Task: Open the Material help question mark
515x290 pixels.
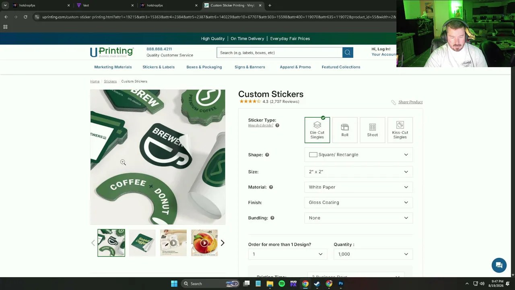Action: tap(271, 187)
